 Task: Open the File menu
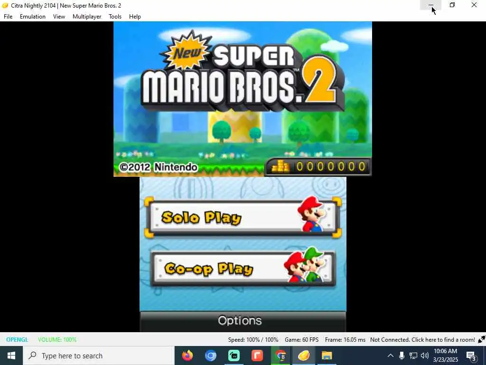(8, 17)
